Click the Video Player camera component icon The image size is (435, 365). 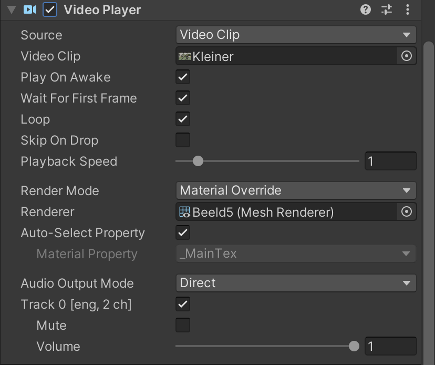coord(30,9)
